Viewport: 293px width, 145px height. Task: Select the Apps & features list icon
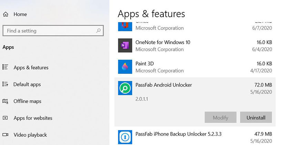pyautogui.click(x=6, y=67)
